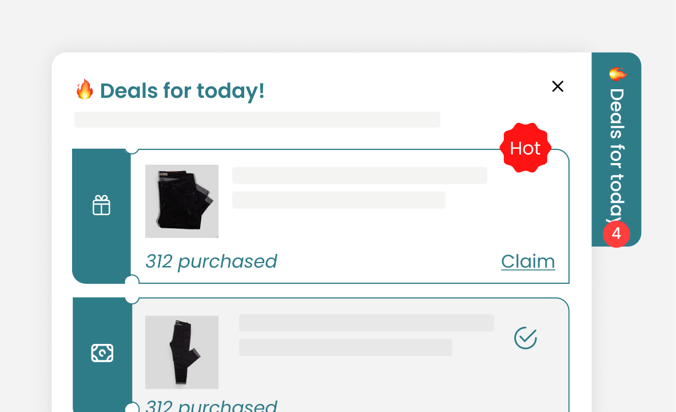Click the cash icon on second coupon

point(102,353)
